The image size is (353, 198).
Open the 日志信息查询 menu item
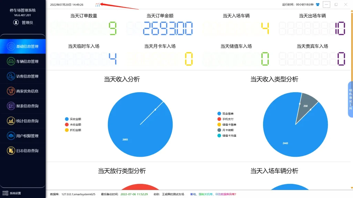22,151
